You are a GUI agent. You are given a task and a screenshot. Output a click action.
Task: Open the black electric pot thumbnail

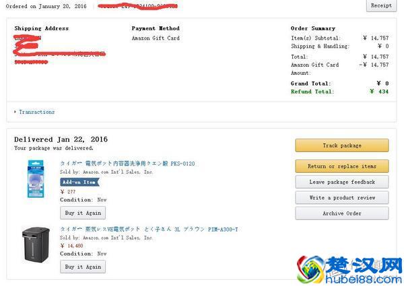[x=39, y=245]
